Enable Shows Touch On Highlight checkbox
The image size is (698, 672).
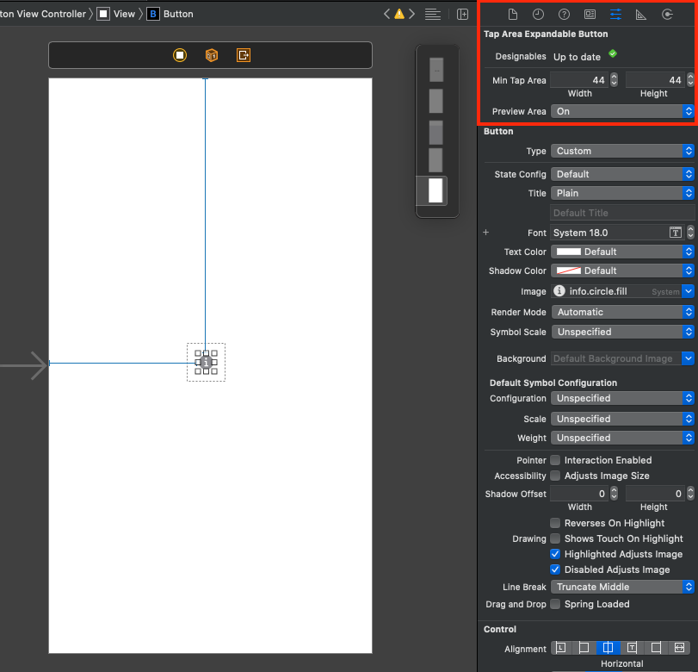click(x=555, y=538)
